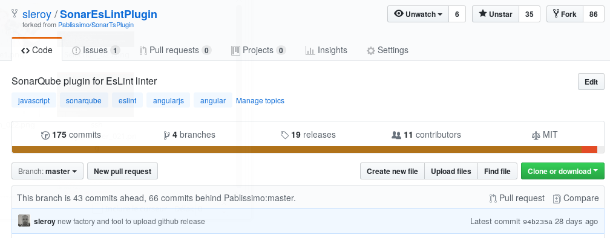Open the 4 branches list
Screen dimensions: 610x238
(x=189, y=135)
